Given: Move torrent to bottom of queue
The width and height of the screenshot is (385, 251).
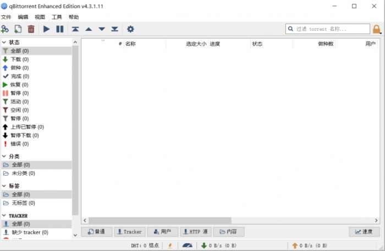Looking at the screenshot, I should (x=114, y=29).
